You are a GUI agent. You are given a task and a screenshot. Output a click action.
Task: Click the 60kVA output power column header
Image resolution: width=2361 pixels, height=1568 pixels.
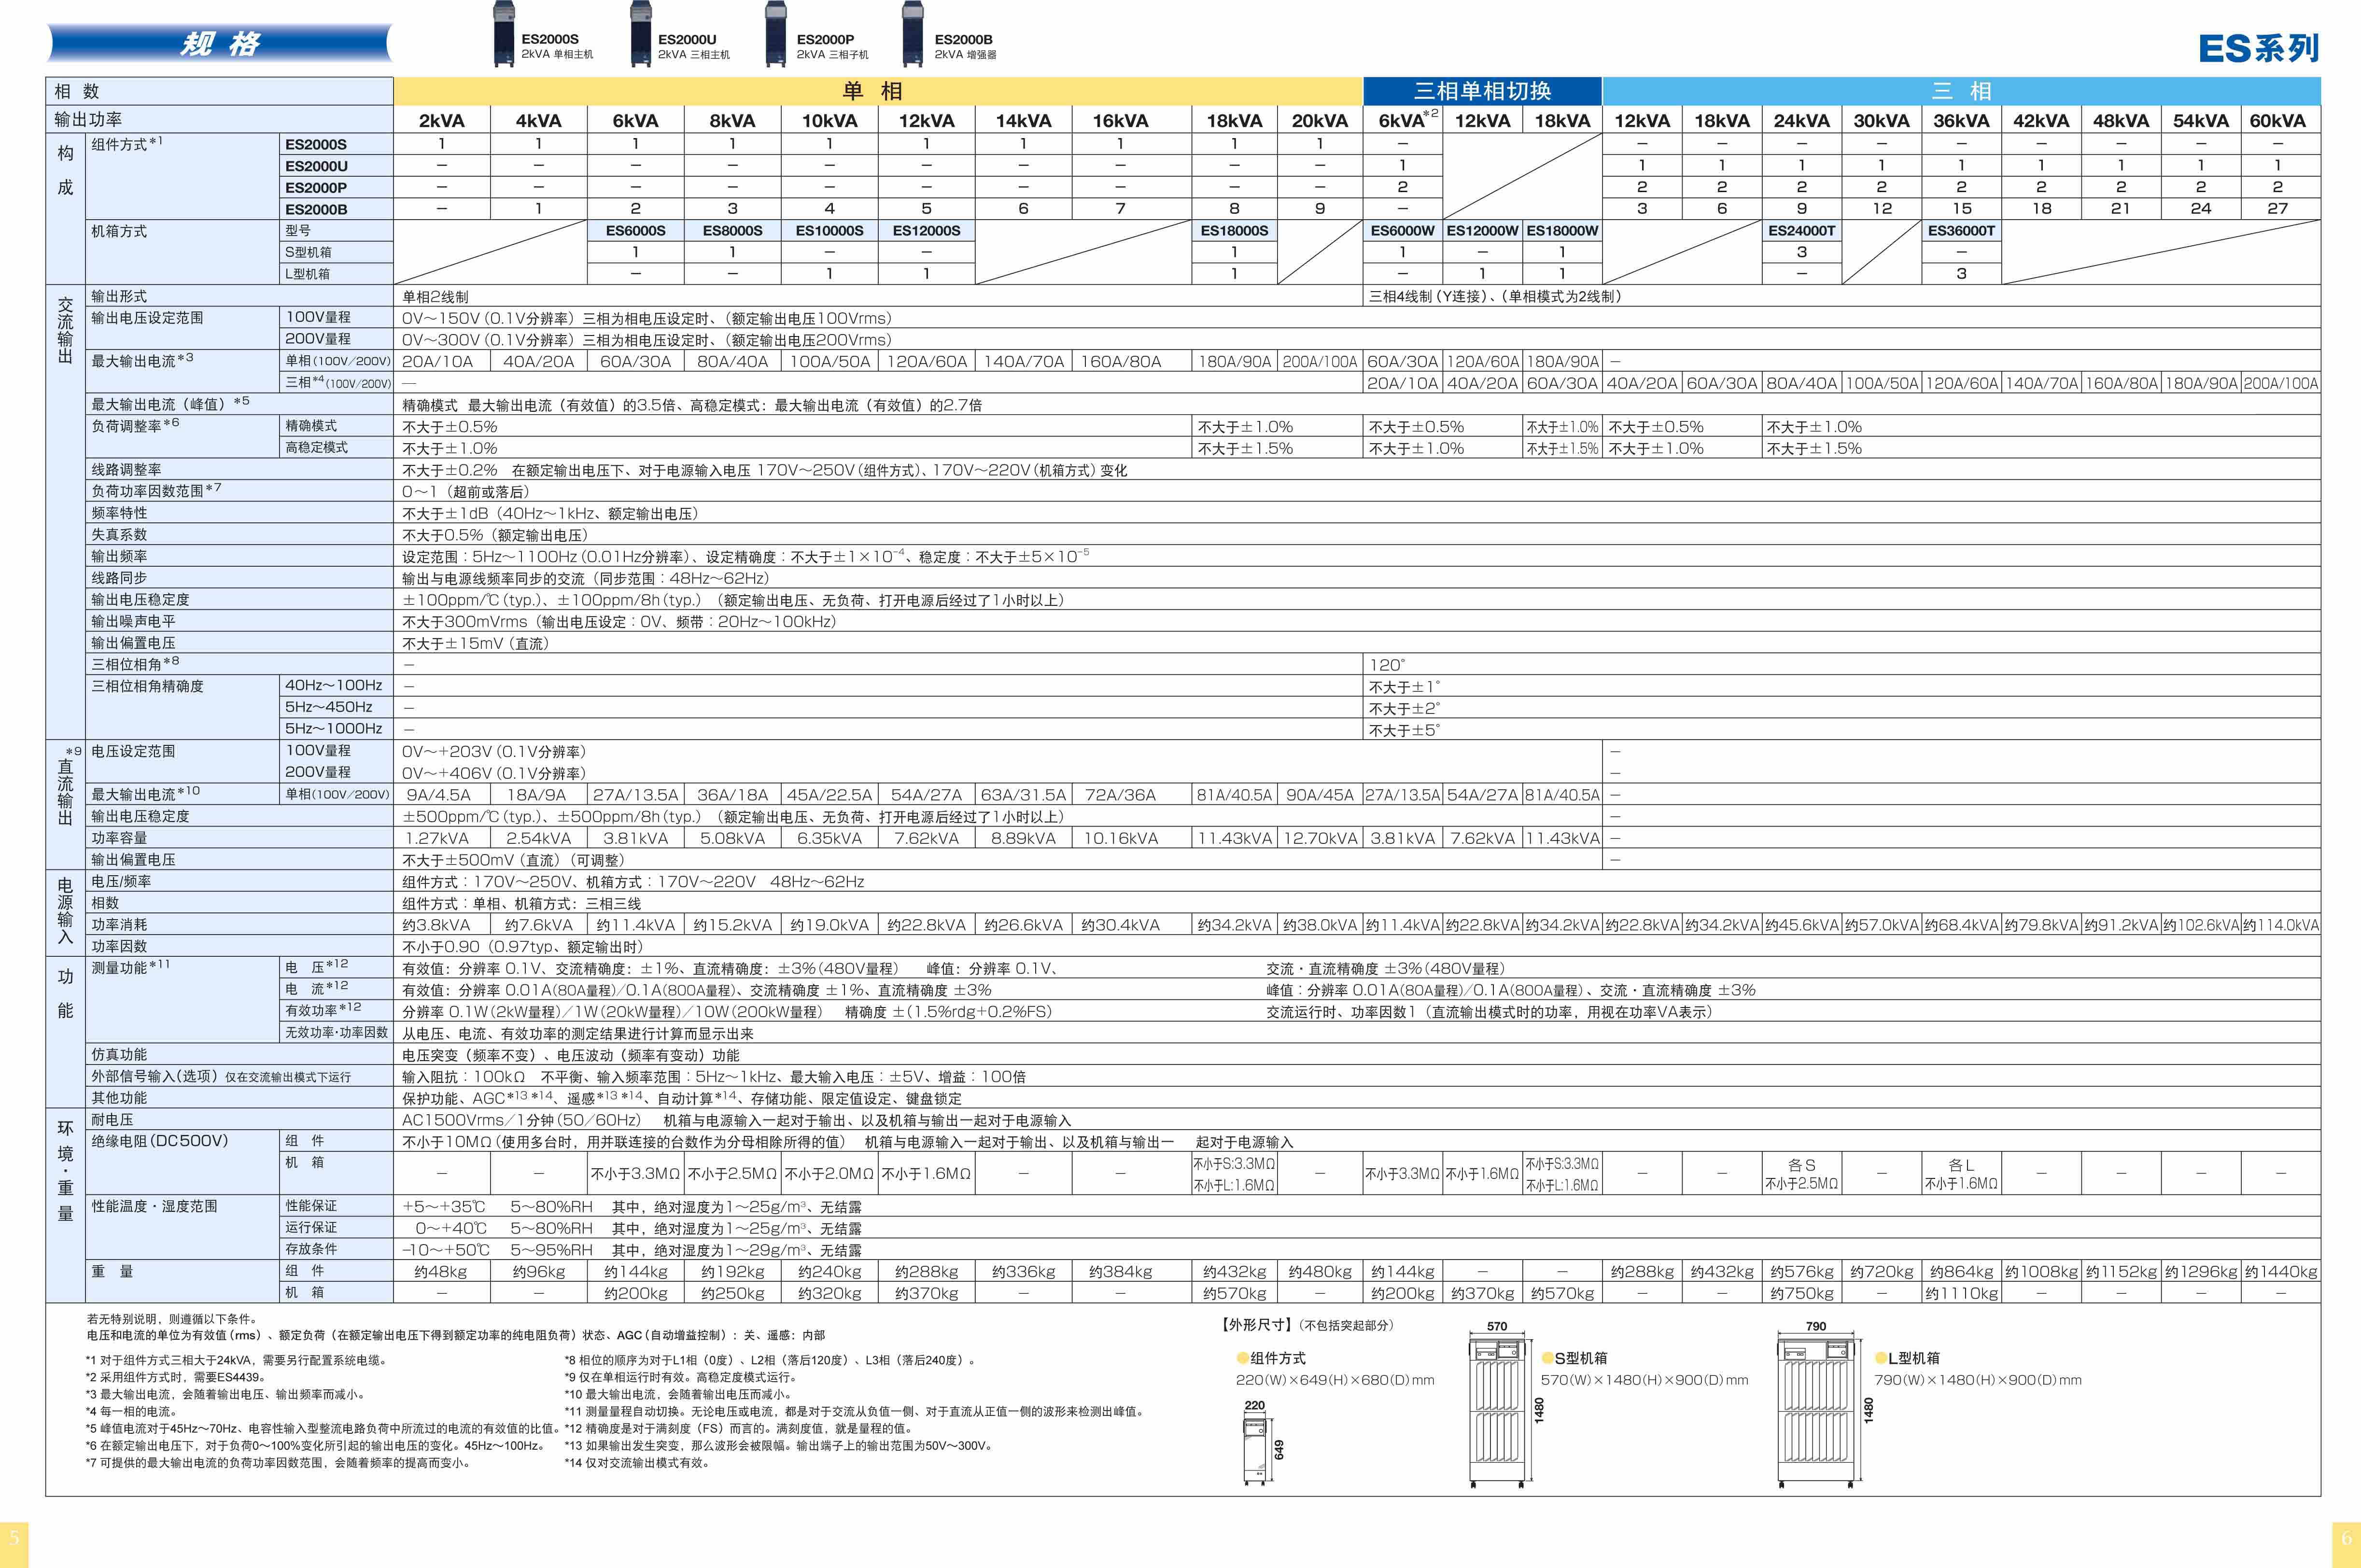[x=2278, y=120]
